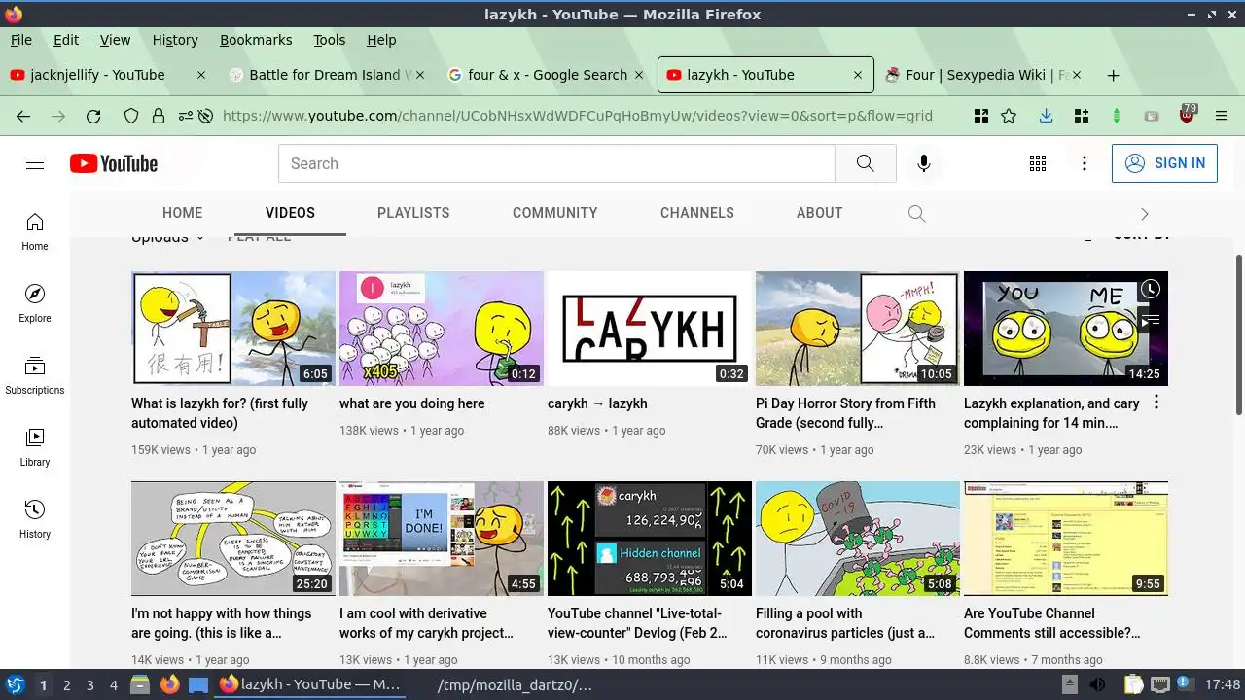Open the History menu in menu bar
1245x700 pixels.
[175, 40]
